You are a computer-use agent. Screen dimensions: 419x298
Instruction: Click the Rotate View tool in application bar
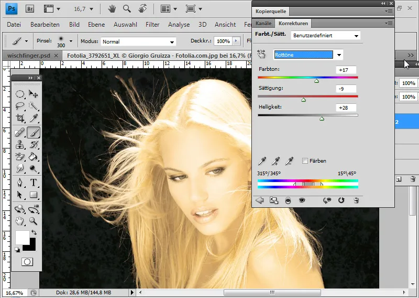(142, 9)
